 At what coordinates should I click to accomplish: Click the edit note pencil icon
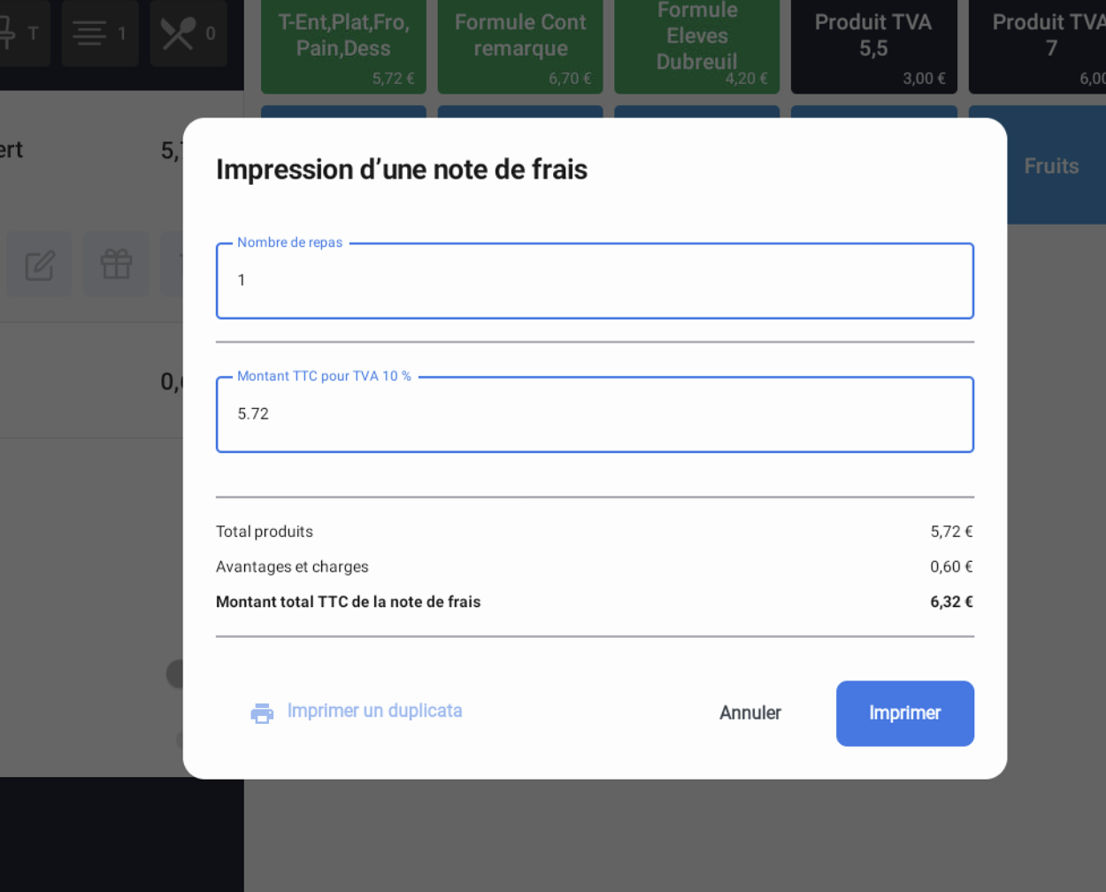40,265
